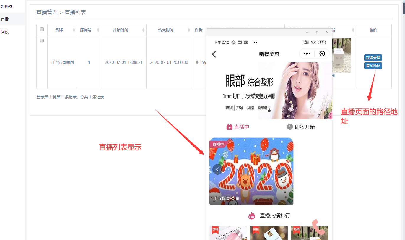The height and width of the screenshot is (240, 405).
Task: Click the start time 2020-07-01 14:08:21
Action: point(124,62)
